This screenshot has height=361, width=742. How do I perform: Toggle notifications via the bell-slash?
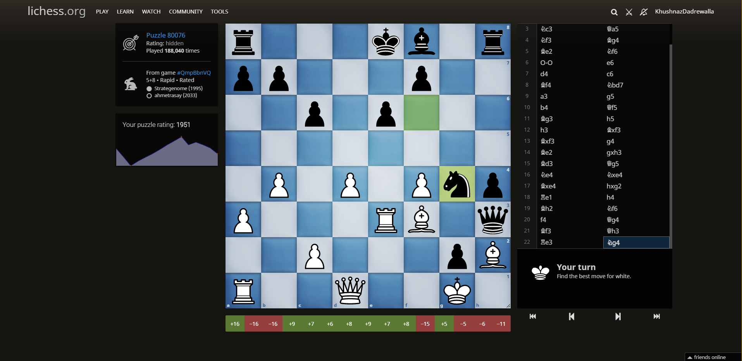tap(643, 12)
